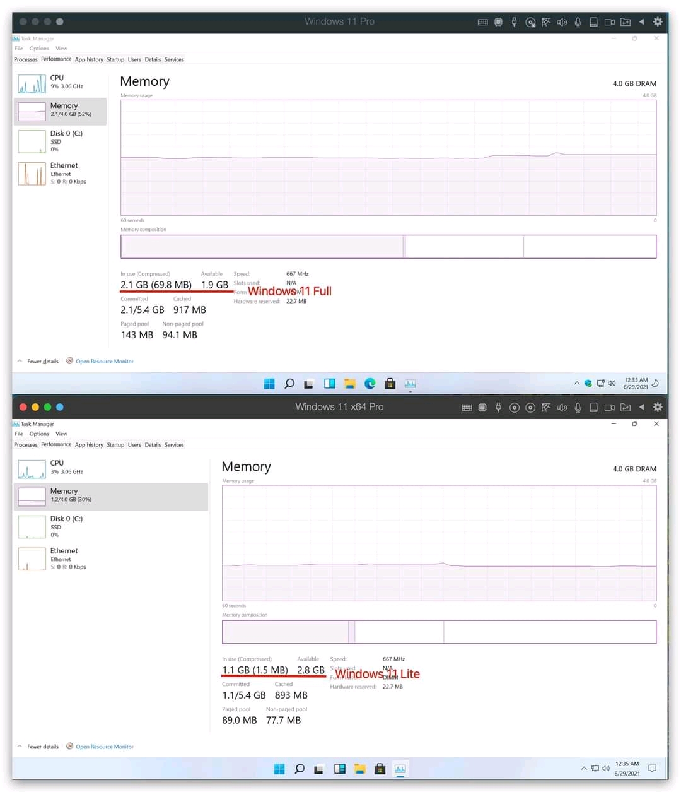
Task: Open VM settings gear in Windows 11 x64 Pro titlebar
Action: pos(658,407)
